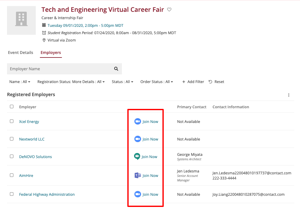Image resolution: width=300 pixels, height=213 pixels.
Task: Switch to the Event Details tab
Action: (20, 53)
